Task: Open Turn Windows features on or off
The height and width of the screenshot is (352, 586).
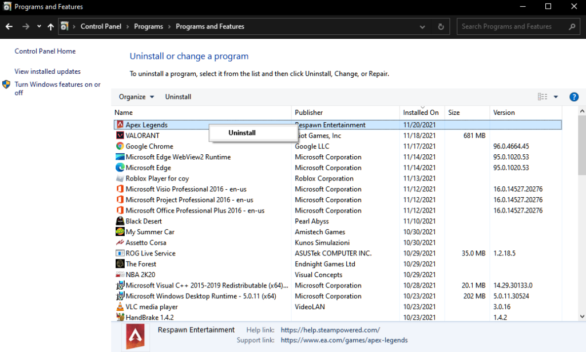Action: [57, 89]
